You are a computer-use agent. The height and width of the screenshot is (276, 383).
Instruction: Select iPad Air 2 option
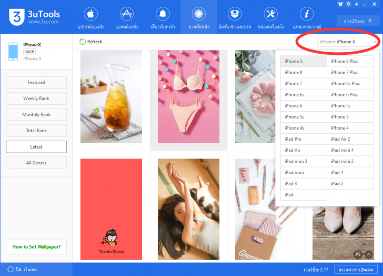(x=350, y=139)
